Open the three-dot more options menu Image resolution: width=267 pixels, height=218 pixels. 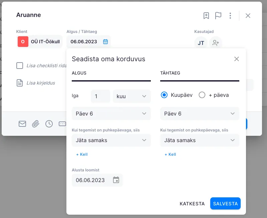(x=230, y=16)
